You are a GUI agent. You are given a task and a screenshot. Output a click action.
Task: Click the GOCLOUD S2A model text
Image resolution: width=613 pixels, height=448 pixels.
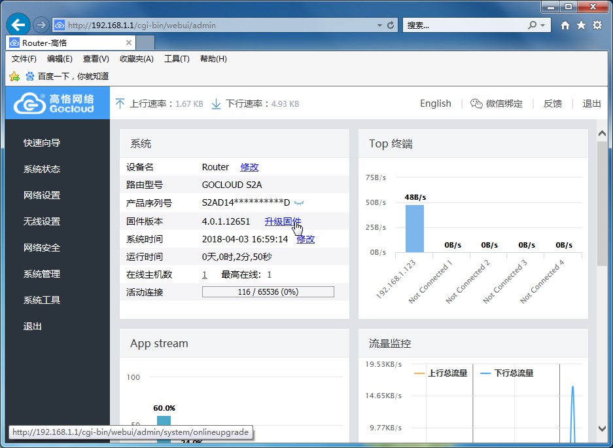pyautogui.click(x=232, y=185)
